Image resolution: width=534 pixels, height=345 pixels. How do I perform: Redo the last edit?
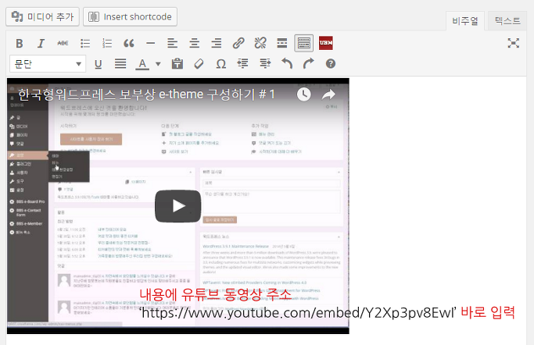point(309,64)
